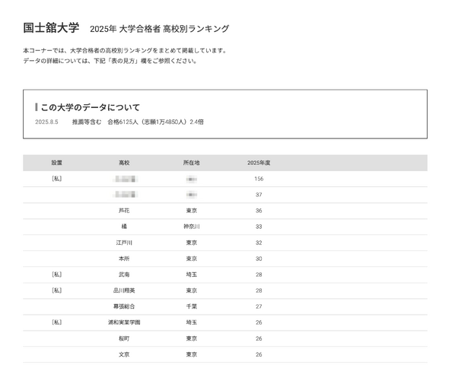Image resolution: width=452 pixels, height=365 pixels.
Task: Click the school name 本所
Action: (124, 259)
